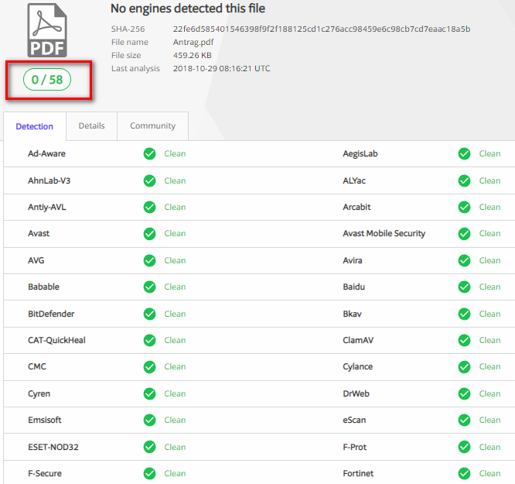Click the clean icon beside ESET-NOD32
This screenshot has width=515, height=484.
pyautogui.click(x=150, y=447)
